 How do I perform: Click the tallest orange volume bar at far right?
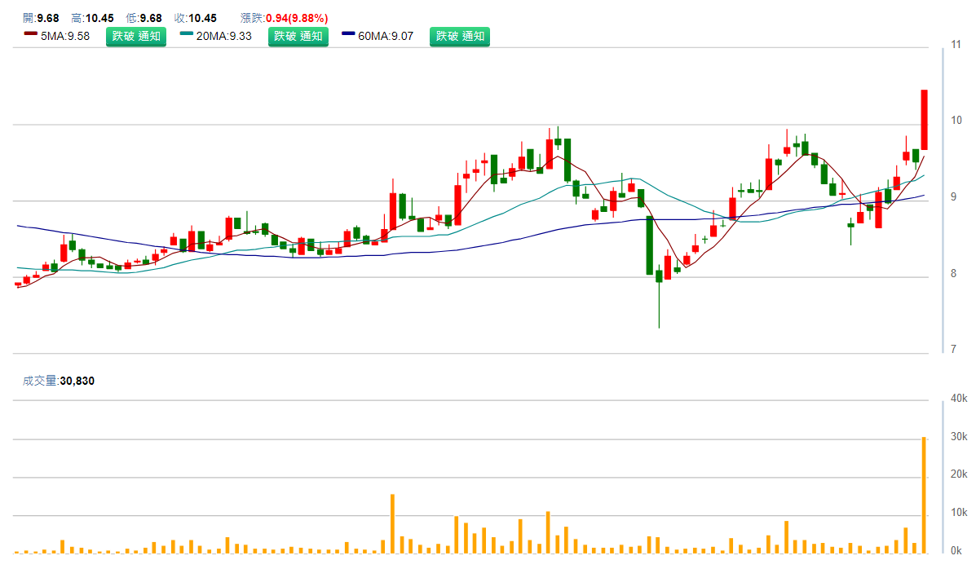[924, 496]
